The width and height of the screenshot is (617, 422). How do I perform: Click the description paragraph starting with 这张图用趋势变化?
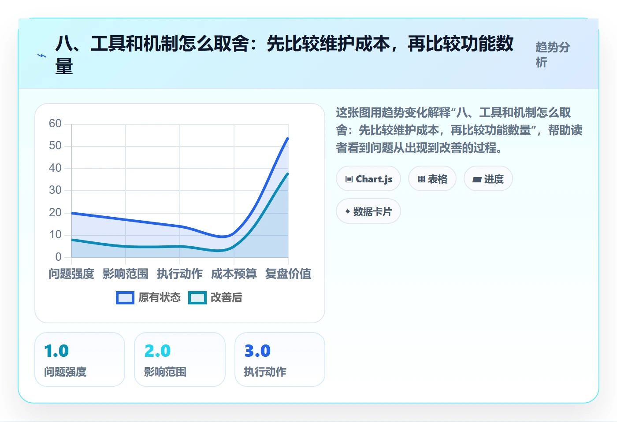459,130
